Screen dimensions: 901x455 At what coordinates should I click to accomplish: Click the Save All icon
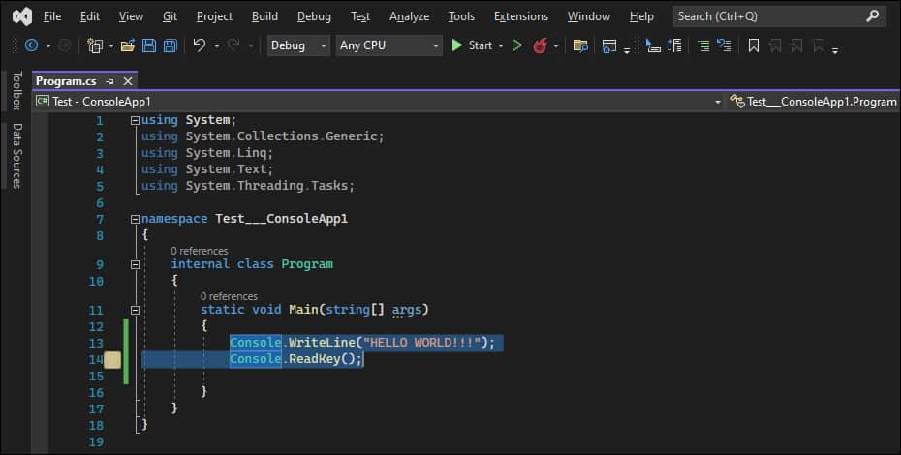coord(171,45)
